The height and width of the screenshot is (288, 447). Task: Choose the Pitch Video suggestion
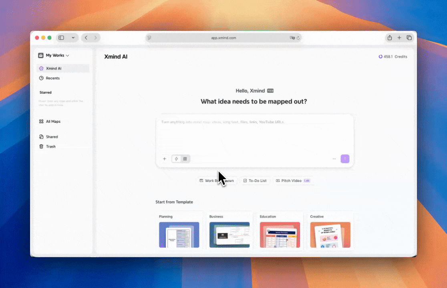point(293,181)
